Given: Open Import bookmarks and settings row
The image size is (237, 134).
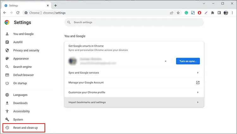Looking at the screenshot, I should [134, 102].
